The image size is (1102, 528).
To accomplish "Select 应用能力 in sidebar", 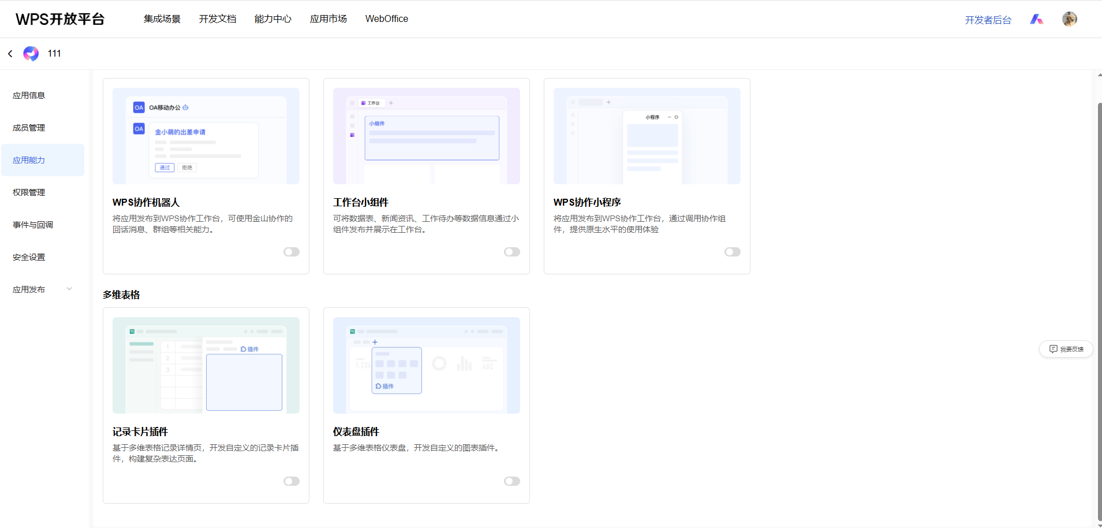I will 43,160.
